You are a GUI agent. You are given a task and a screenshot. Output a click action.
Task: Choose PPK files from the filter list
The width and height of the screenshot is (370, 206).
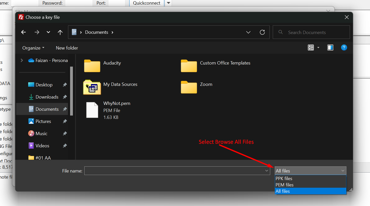pyautogui.click(x=310, y=178)
